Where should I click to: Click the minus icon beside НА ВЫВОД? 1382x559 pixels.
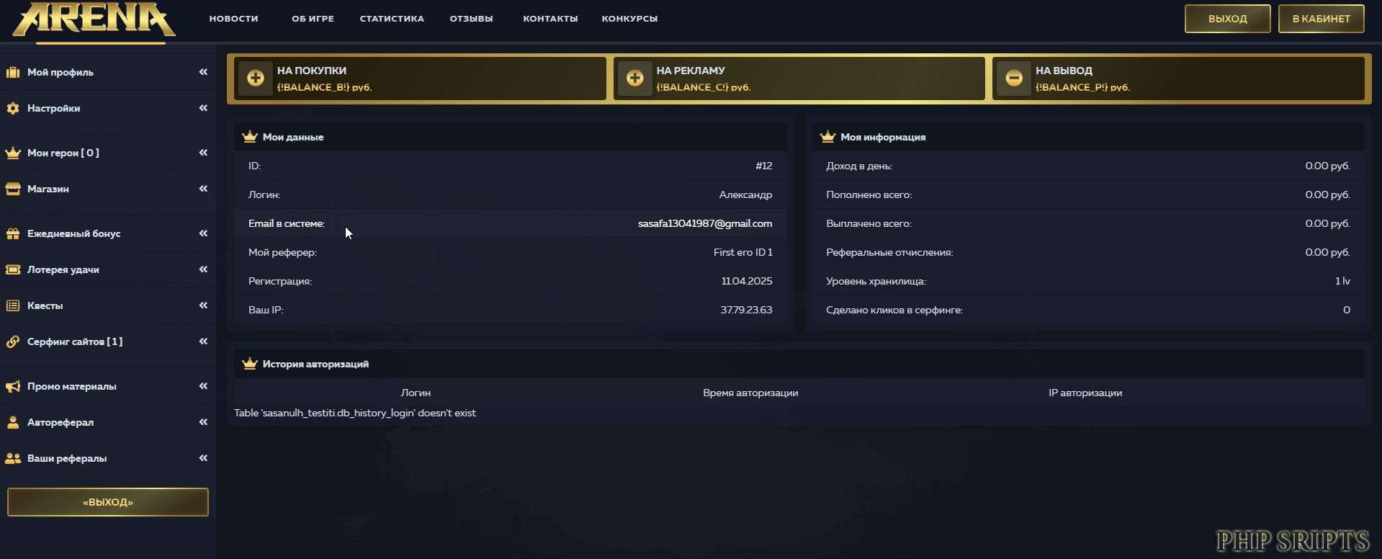point(1013,78)
